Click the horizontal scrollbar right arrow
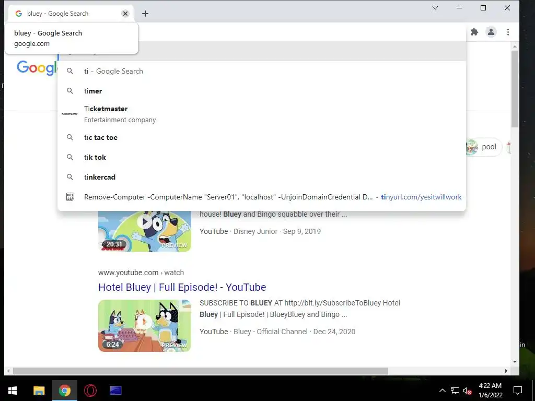The width and height of the screenshot is (535, 401). (506, 371)
